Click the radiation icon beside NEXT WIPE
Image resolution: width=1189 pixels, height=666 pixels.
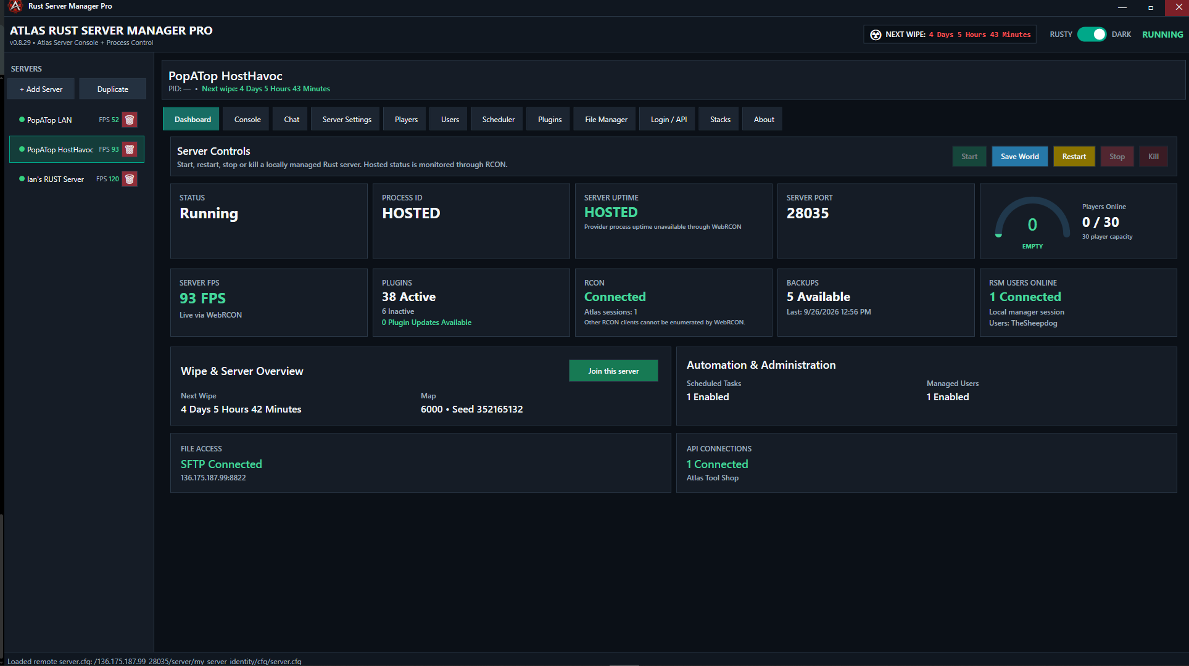876,35
